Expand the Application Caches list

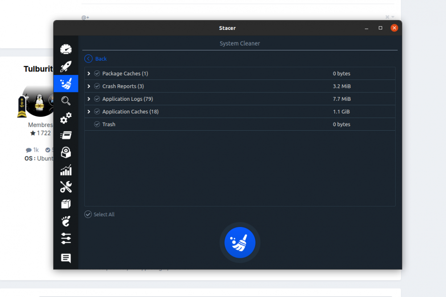coord(89,111)
